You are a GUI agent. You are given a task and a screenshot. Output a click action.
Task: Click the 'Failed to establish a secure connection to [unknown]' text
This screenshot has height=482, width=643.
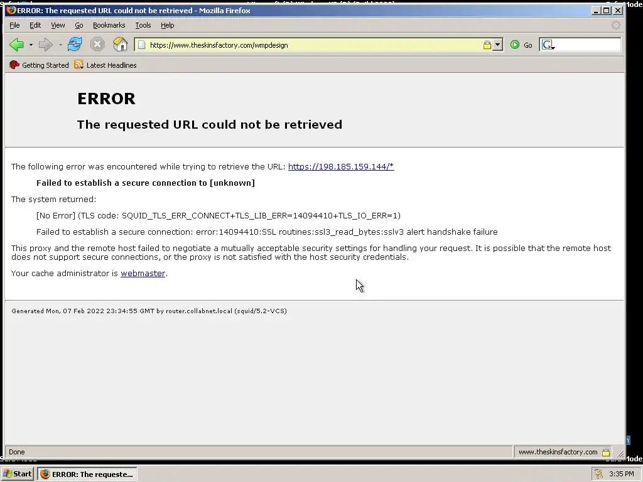click(x=146, y=183)
